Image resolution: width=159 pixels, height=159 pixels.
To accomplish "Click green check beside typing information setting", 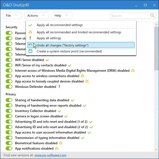I will pos(82,138).
